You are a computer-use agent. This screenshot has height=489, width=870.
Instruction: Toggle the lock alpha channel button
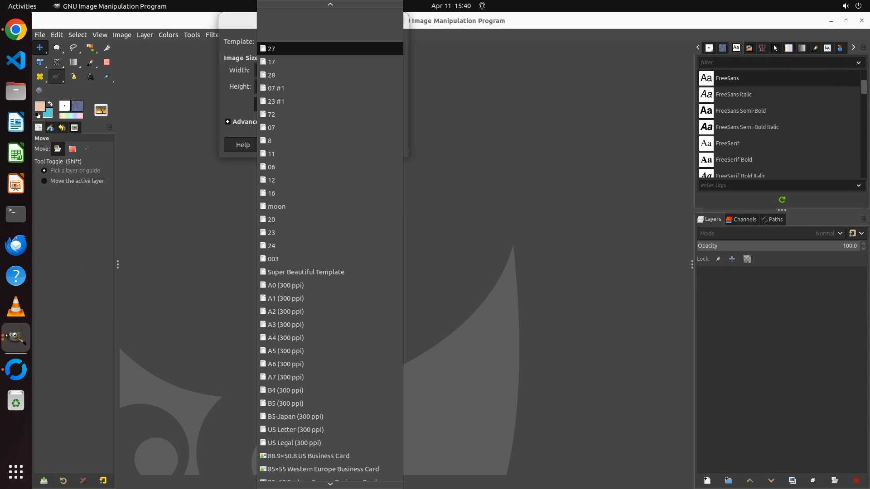[747, 259]
